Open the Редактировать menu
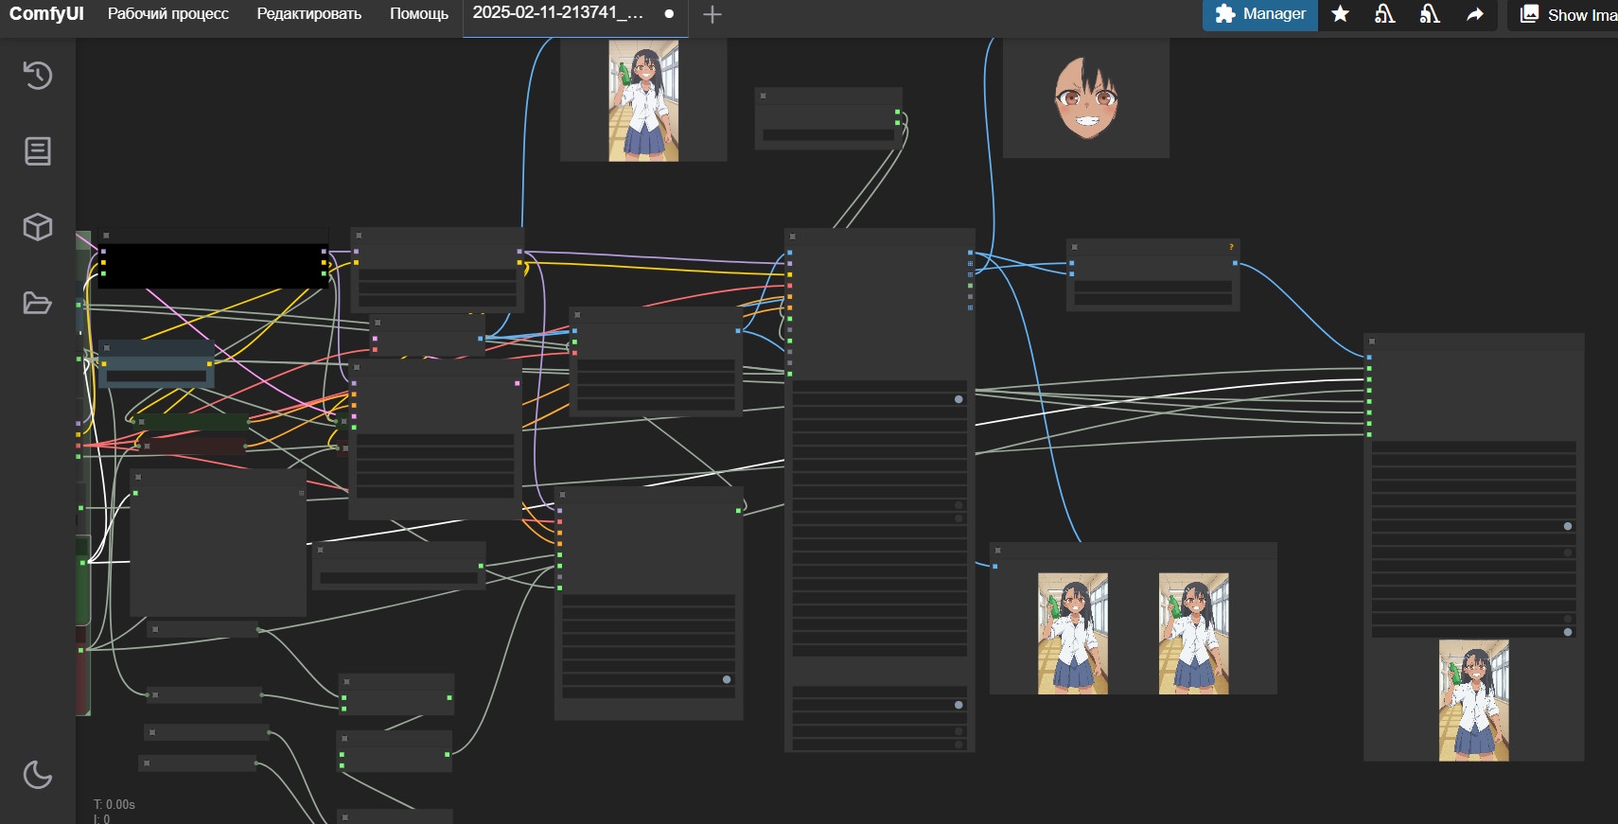 coord(309,14)
